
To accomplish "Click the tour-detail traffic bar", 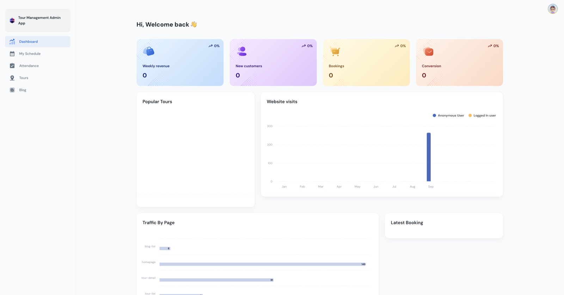I will tap(216, 280).
